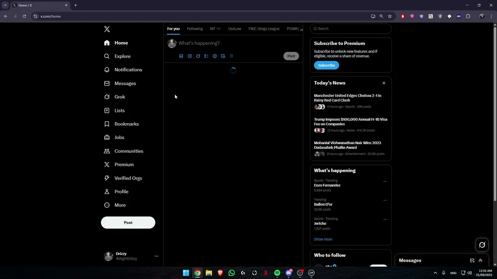Screen dimensions: 497x279
Task: Open options for Ballon D'or trend
Action: pos(385,200)
